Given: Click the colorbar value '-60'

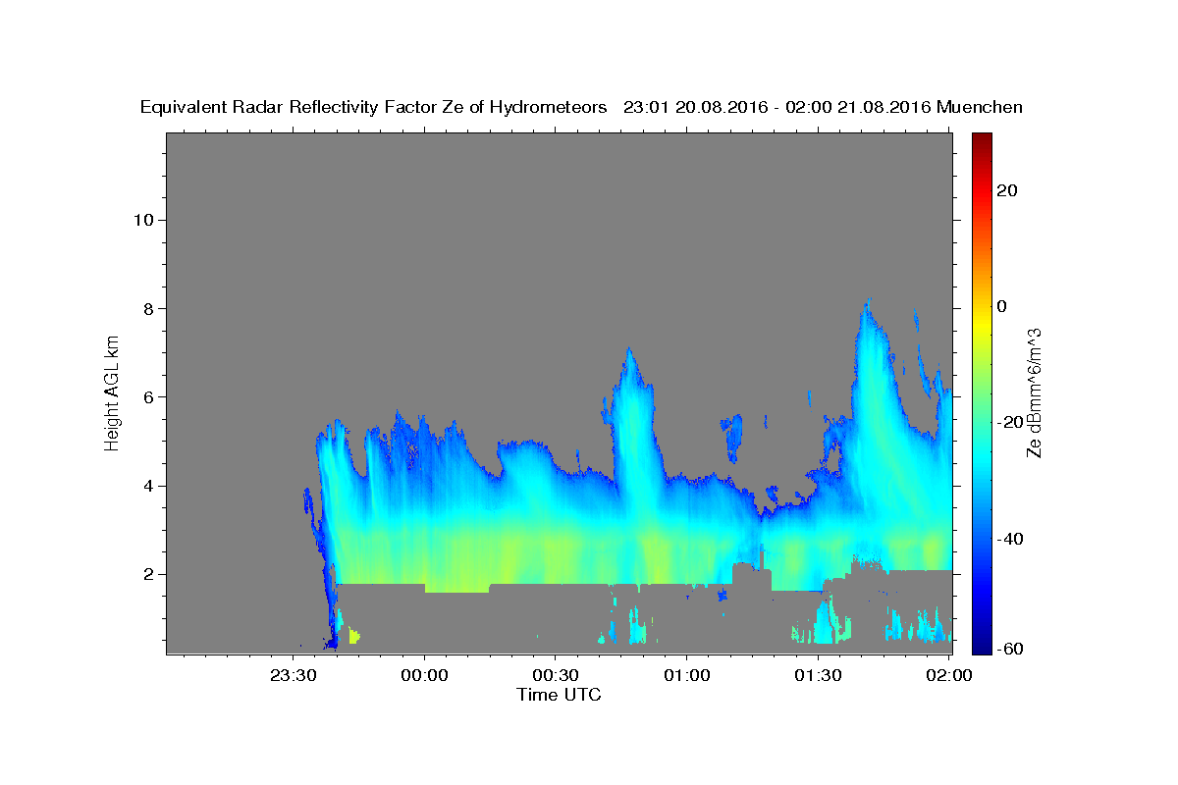Looking at the screenshot, I should coord(1011,649).
